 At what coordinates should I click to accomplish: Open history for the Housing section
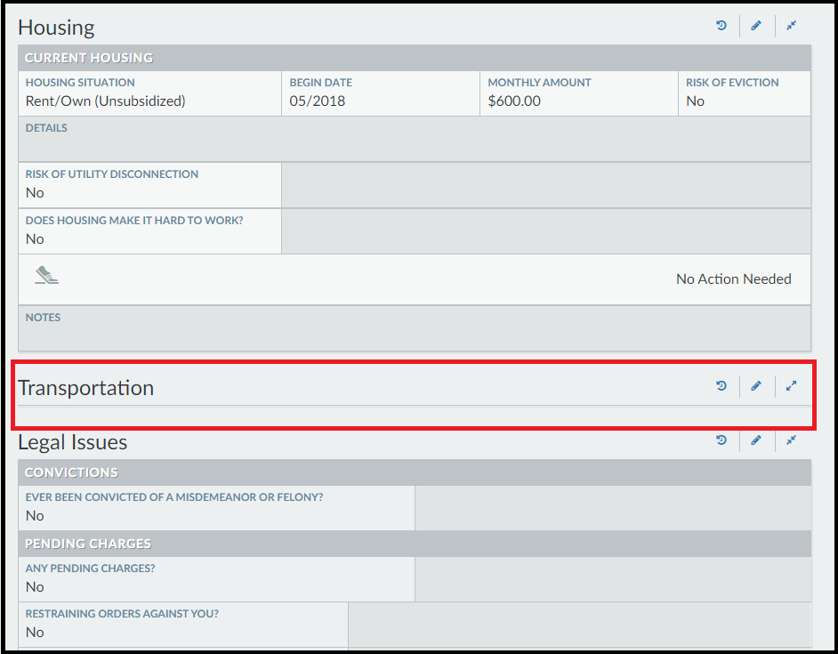point(721,26)
